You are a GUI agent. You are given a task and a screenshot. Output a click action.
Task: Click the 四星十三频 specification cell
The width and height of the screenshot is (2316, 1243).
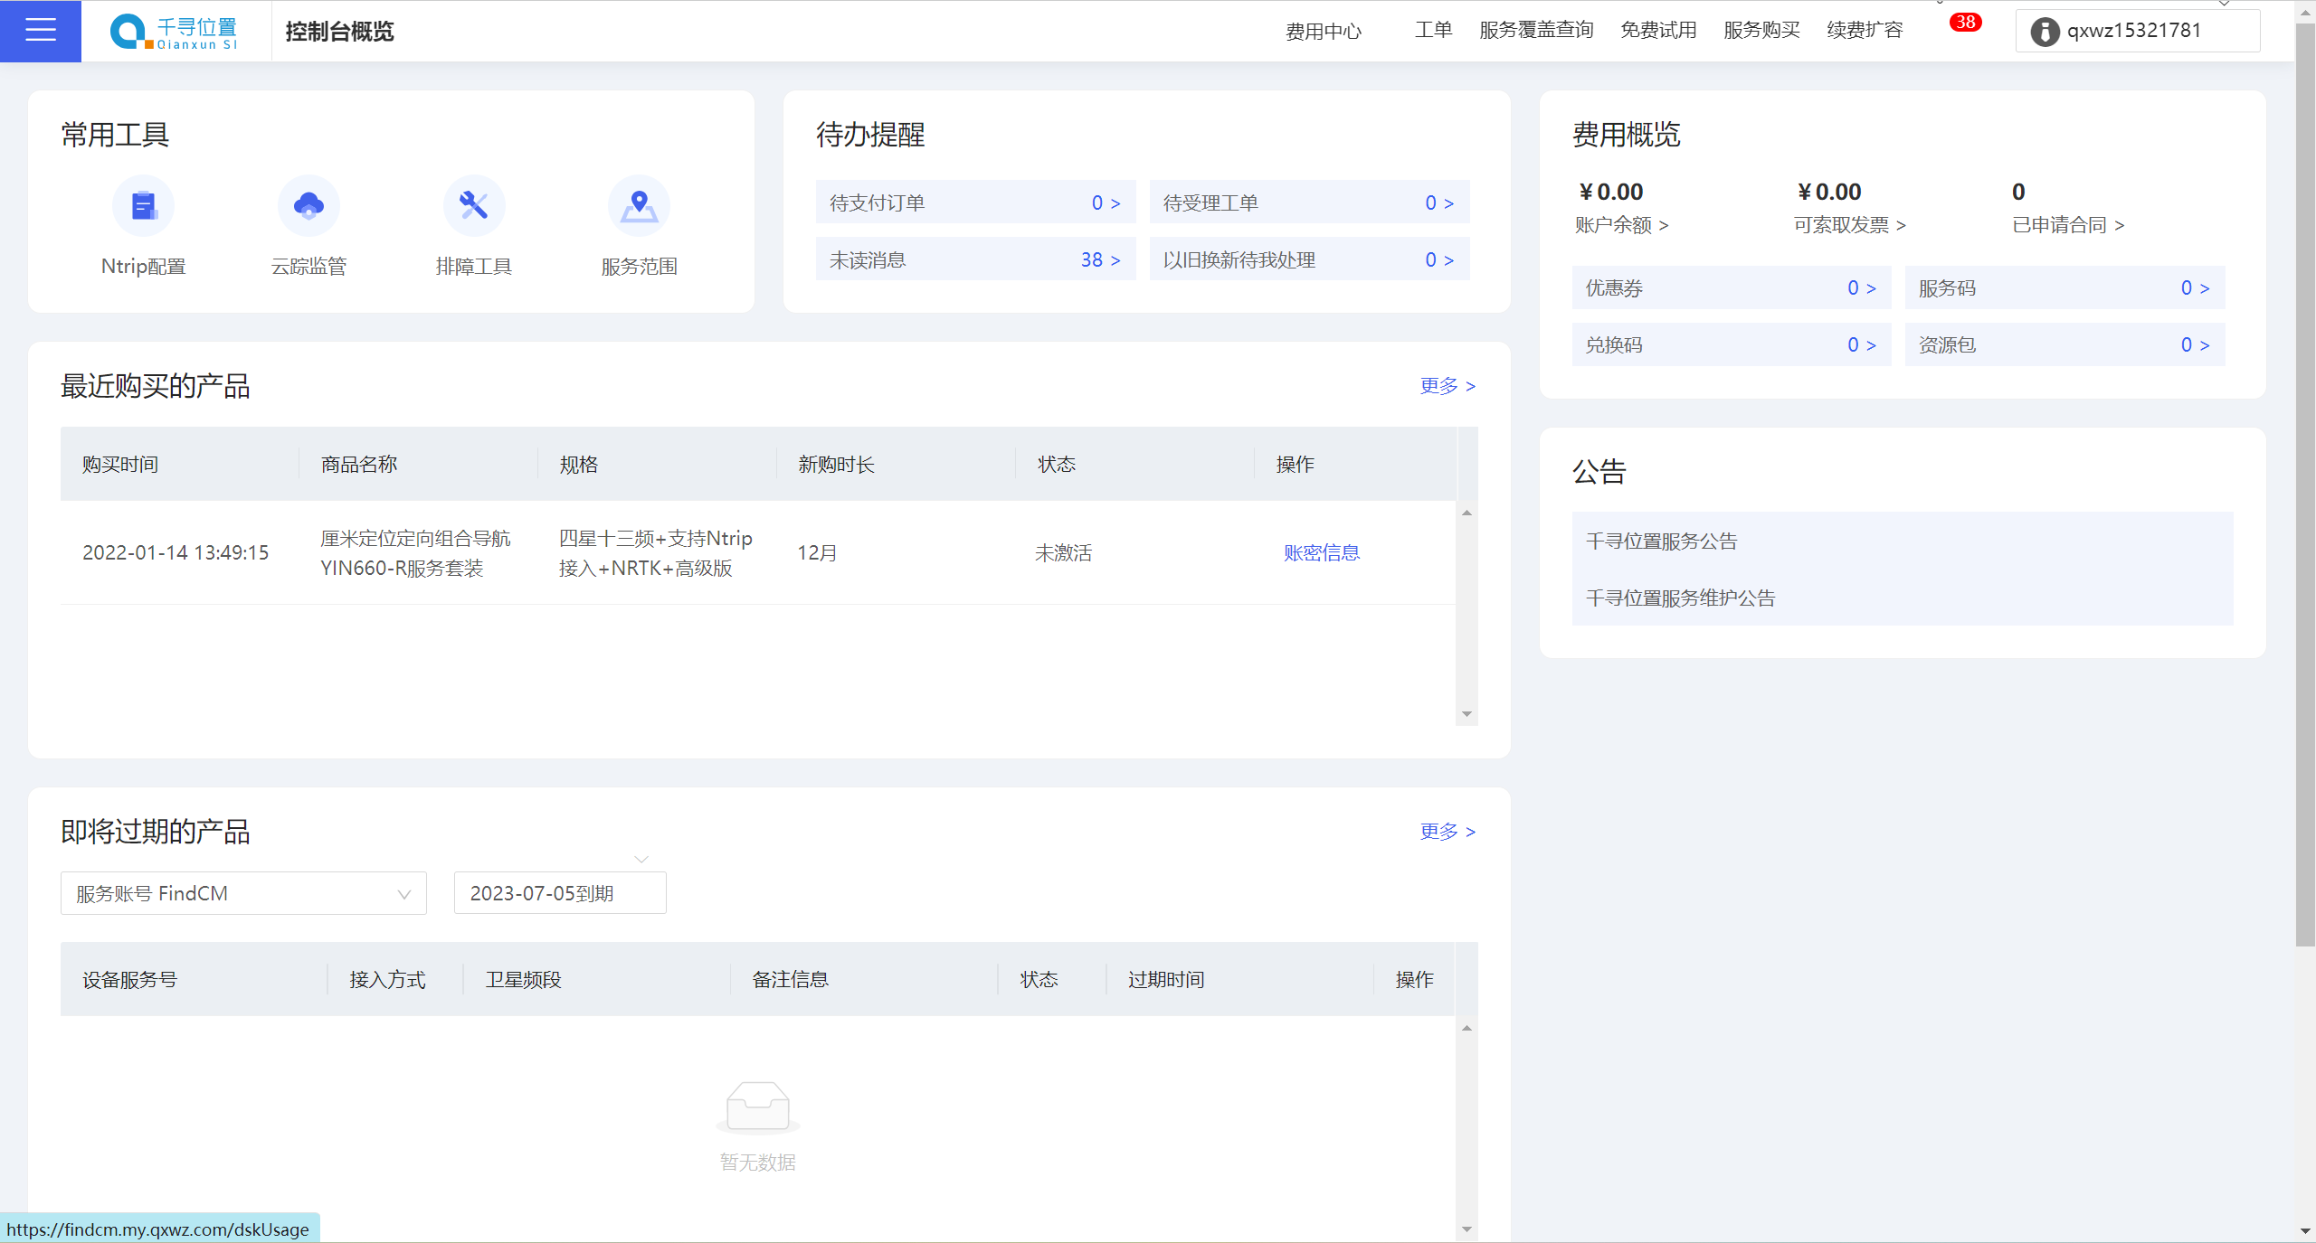click(656, 552)
